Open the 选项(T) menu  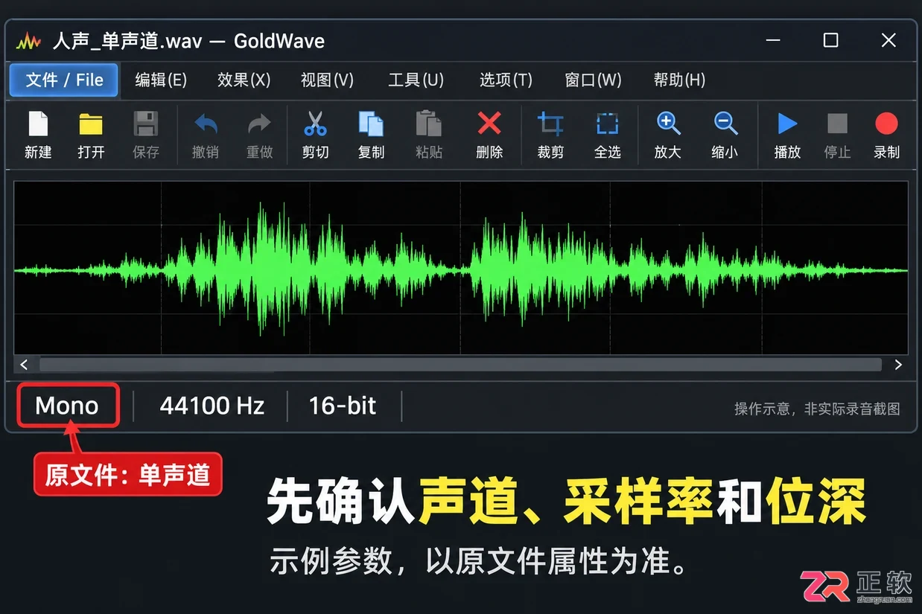pyautogui.click(x=506, y=80)
